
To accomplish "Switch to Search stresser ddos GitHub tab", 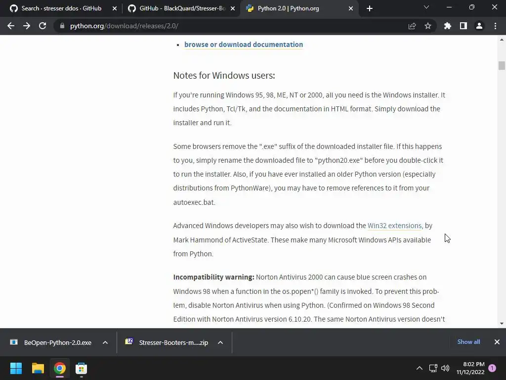I will click(x=61, y=8).
